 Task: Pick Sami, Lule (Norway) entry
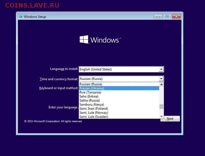tap(119, 113)
